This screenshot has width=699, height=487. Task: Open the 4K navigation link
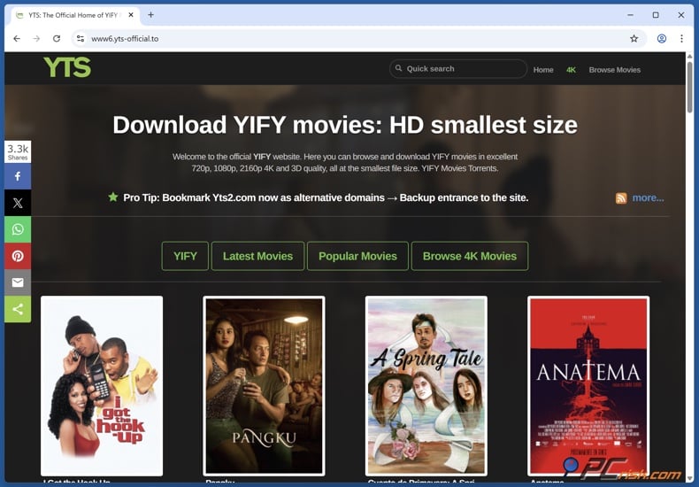coord(571,70)
